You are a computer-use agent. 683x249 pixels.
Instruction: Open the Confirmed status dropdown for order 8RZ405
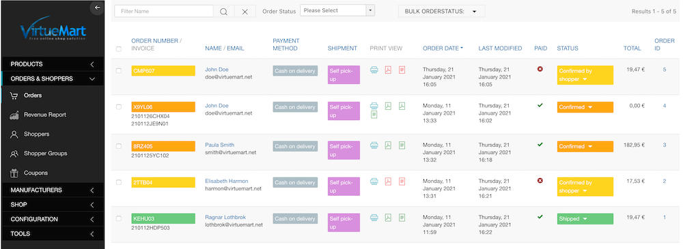[x=585, y=146]
